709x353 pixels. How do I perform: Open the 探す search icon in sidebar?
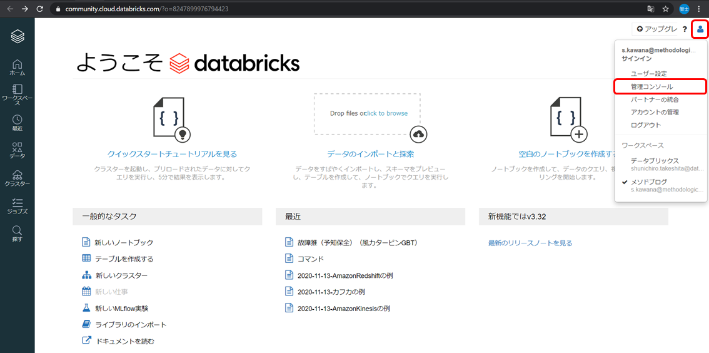17,233
